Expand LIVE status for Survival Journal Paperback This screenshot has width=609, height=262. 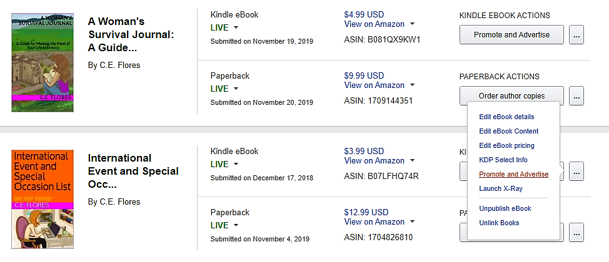coord(225,89)
